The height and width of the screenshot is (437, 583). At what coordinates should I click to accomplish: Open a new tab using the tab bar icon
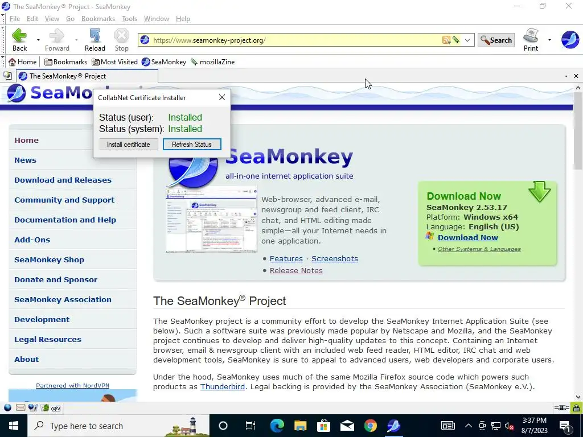[7, 76]
